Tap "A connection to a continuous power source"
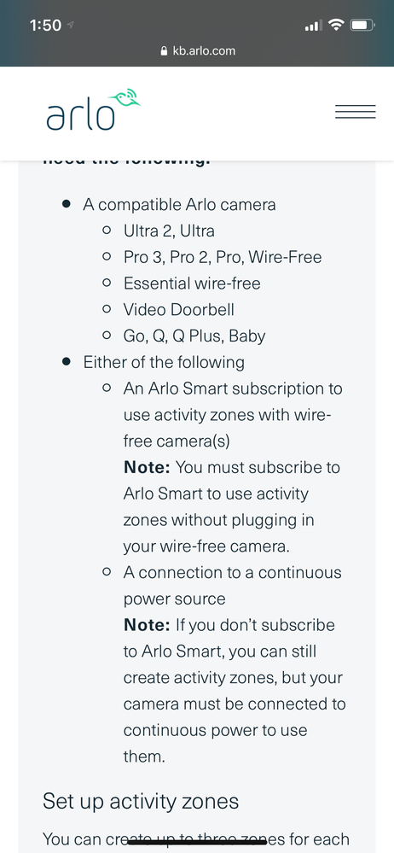The image size is (394, 853). pyautogui.click(x=233, y=586)
